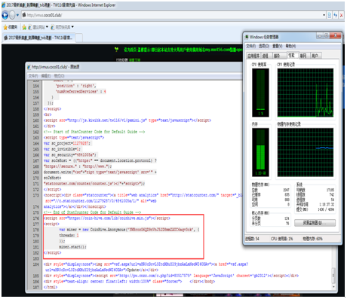This screenshot has height=299, width=347.
Task: Open 帮助(H) menu in Task Manager
Action: (290, 46)
